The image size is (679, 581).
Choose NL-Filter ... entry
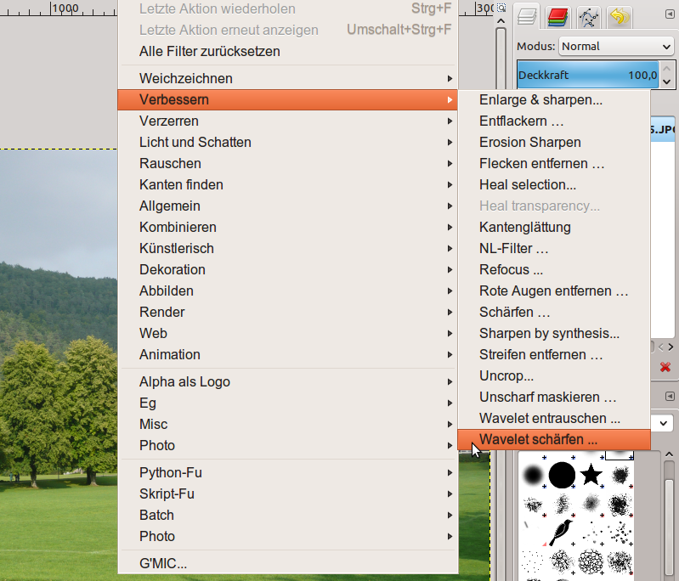tap(554, 249)
